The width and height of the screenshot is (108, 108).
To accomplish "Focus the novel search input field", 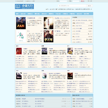I will (x=72, y=6).
